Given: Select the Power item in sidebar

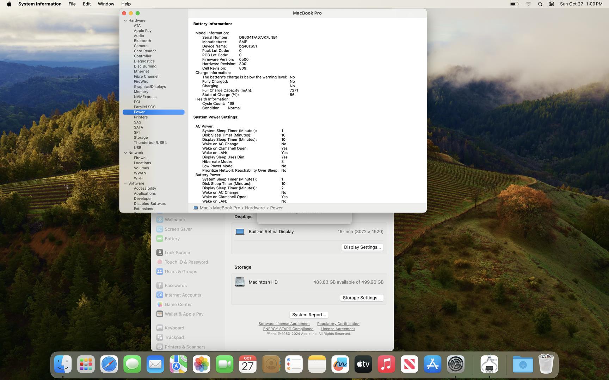Looking at the screenshot, I should [153, 112].
